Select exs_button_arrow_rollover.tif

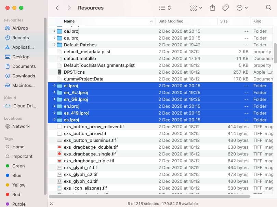160,127
